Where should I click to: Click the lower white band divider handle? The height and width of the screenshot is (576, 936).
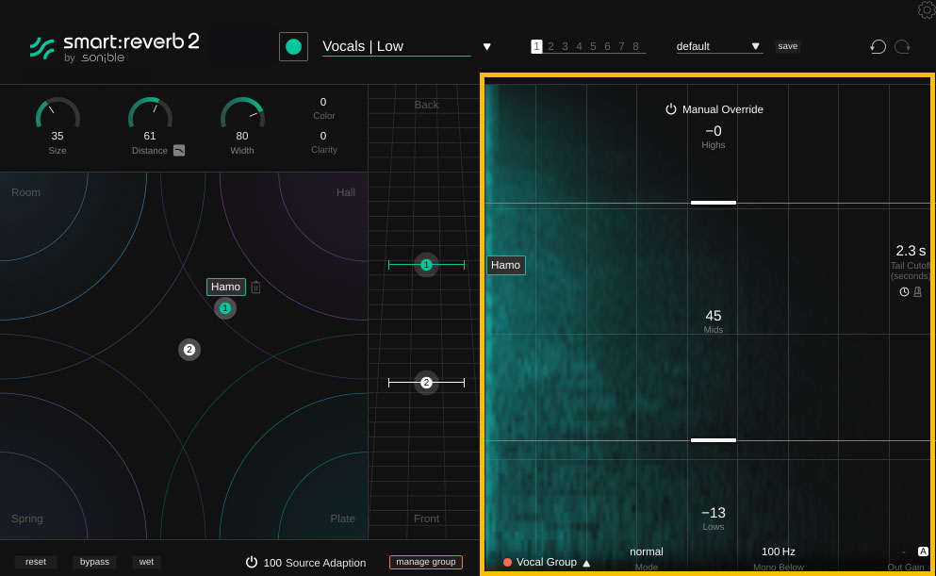714,440
